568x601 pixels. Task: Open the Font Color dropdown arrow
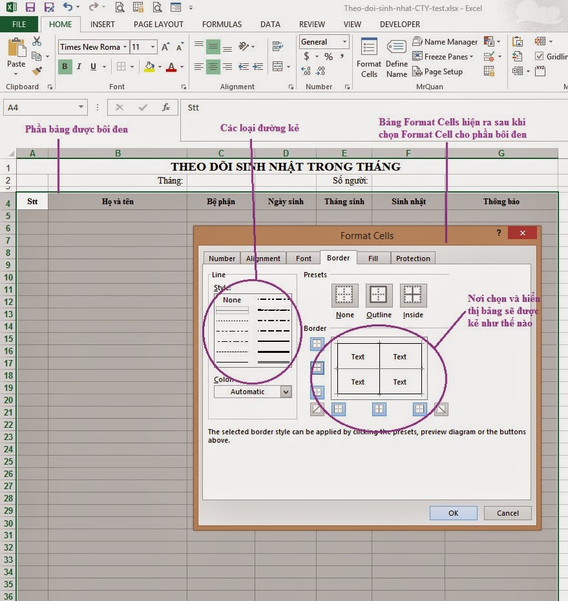click(182, 67)
